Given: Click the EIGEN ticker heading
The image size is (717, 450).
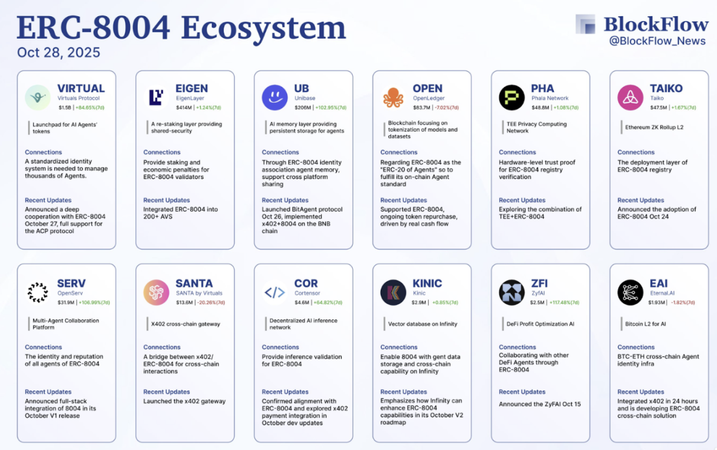Looking at the screenshot, I should [192, 88].
